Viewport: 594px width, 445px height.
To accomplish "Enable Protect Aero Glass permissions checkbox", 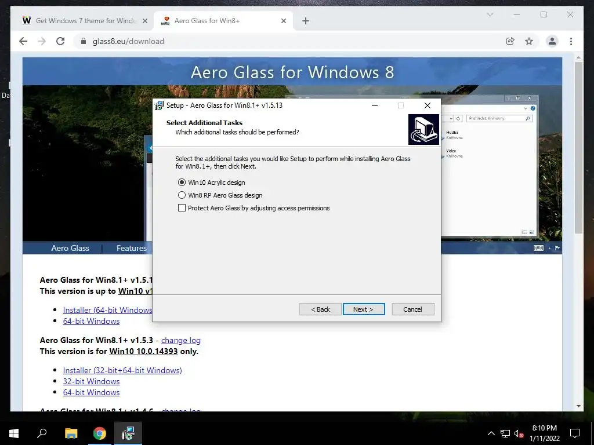I will tap(182, 208).
